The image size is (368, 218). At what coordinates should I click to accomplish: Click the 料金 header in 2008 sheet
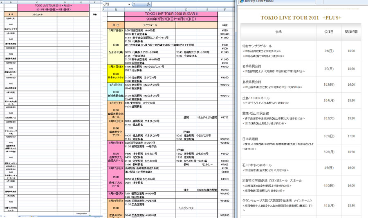point(225,25)
